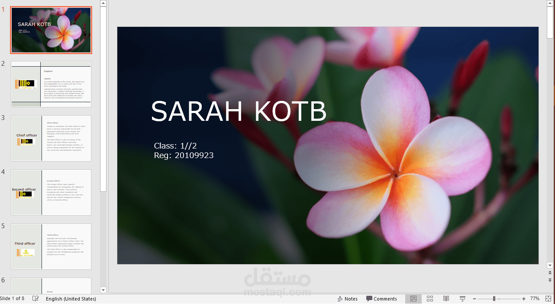Viewport: 555px width, 304px height.
Task: Switch to Reading view
Action: tap(446, 299)
